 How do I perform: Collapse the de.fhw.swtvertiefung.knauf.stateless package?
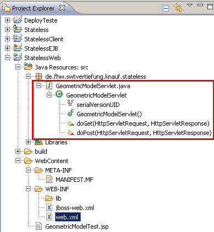tap(28, 76)
